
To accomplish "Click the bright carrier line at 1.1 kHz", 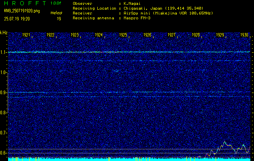I will point(129,52).
